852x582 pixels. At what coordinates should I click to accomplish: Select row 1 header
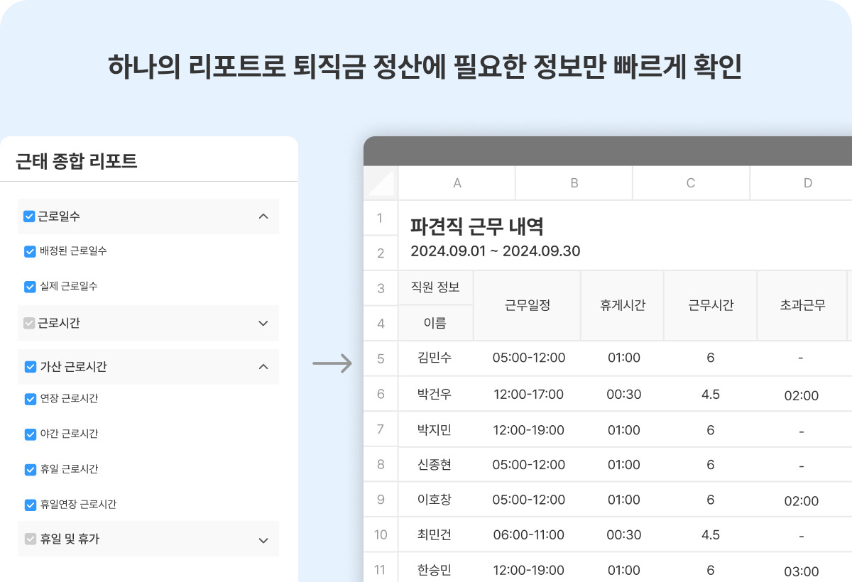pos(381,218)
